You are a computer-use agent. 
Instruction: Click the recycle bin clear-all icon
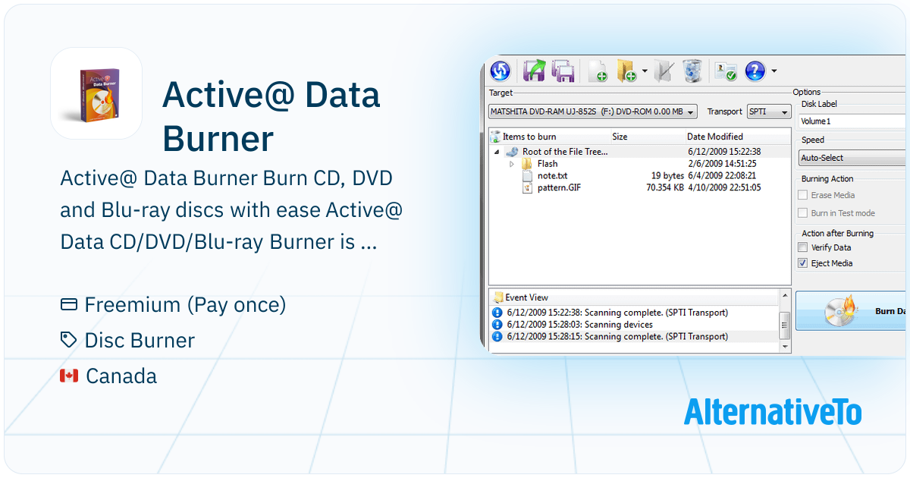[692, 71]
